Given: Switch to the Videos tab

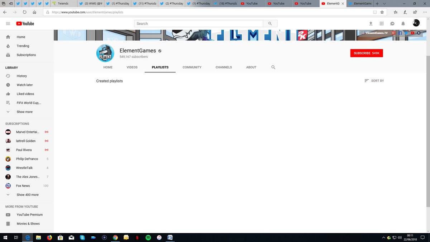Looking at the screenshot, I should click(132, 67).
